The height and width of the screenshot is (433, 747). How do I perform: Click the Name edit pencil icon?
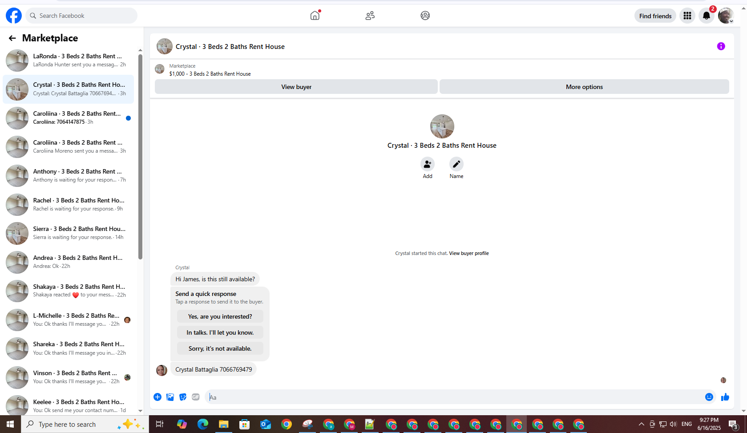456,164
